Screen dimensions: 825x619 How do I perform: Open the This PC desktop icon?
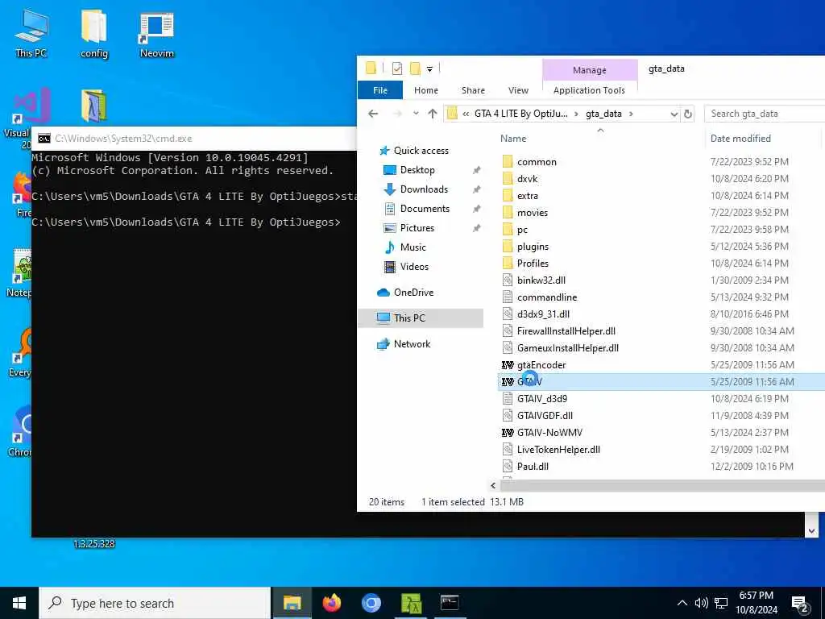click(31, 32)
